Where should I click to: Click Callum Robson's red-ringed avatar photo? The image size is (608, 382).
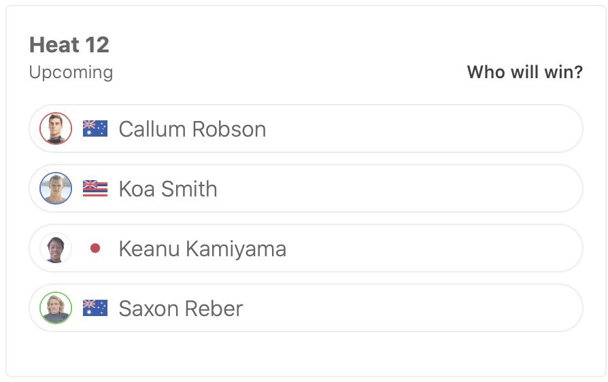pyautogui.click(x=56, y=128)
